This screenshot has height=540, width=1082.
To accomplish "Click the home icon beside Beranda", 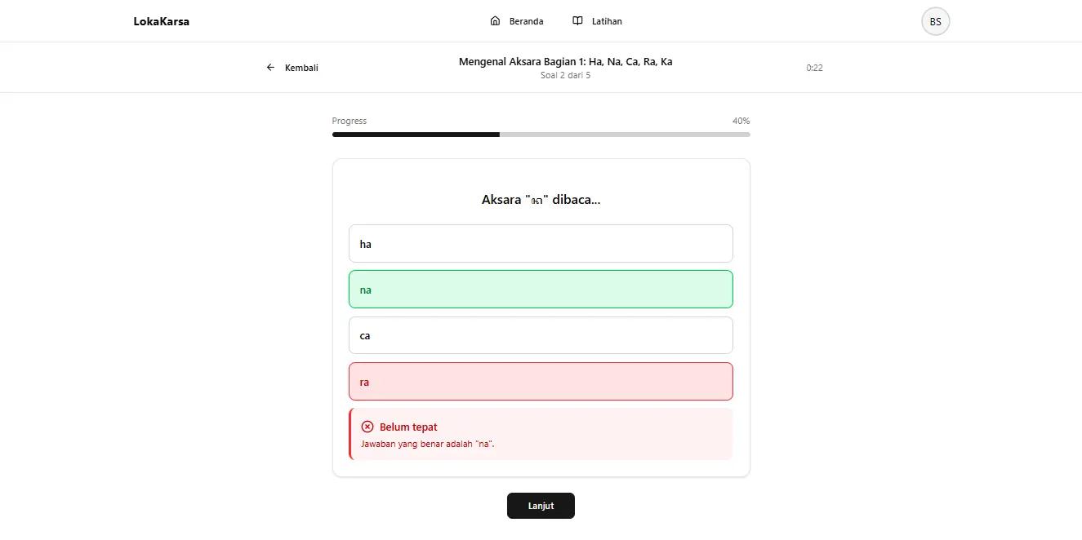I will click(495, 21).
